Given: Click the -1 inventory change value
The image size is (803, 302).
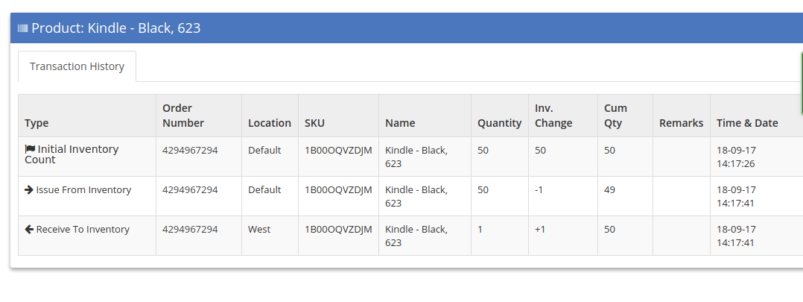Looking at the screenshot, I should pos(539,189).
